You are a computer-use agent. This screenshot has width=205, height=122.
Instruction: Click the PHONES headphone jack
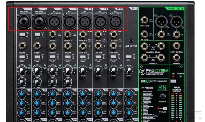176,58
